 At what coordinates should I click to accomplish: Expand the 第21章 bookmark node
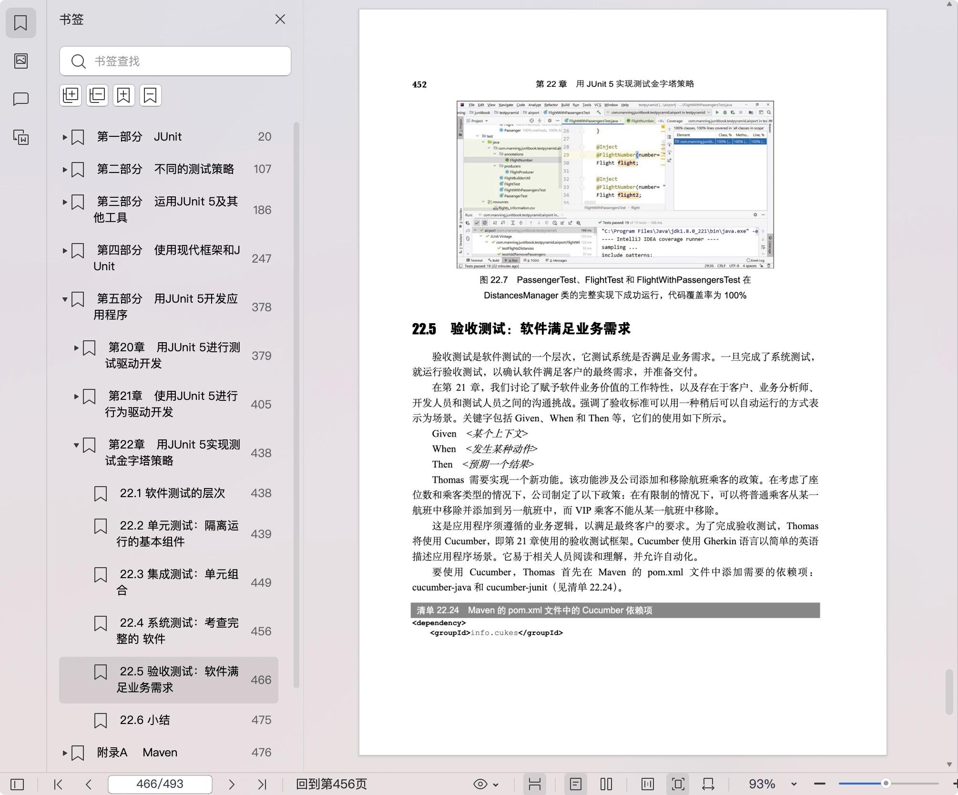(76, 397)
